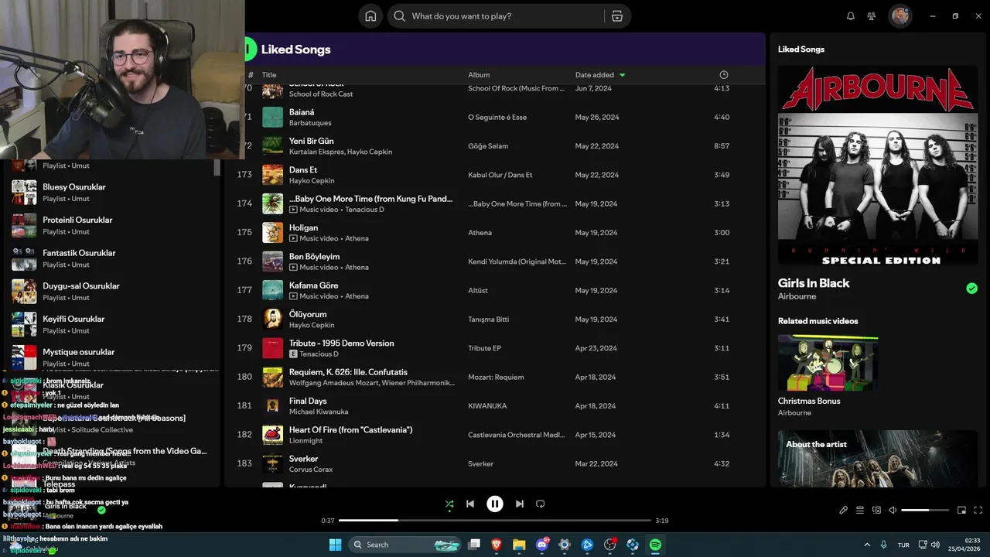Open Duygu-sal Osuruklar playlist

[112, 292]
